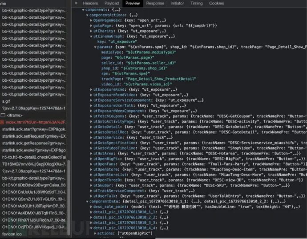Select the O1CN016DbBdw20BwgmCsisa request

pos(33,185)
